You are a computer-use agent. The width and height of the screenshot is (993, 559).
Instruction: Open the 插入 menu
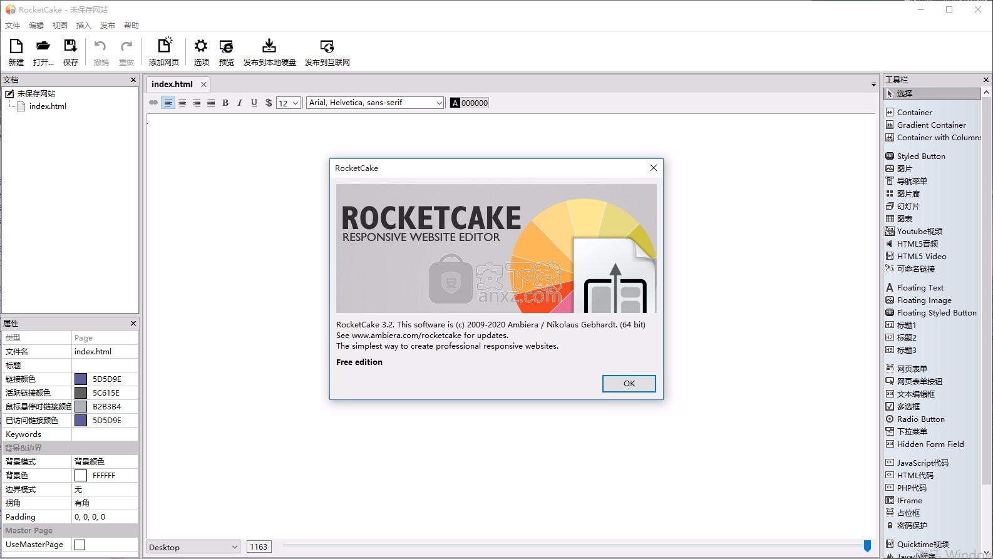(84, 26)
